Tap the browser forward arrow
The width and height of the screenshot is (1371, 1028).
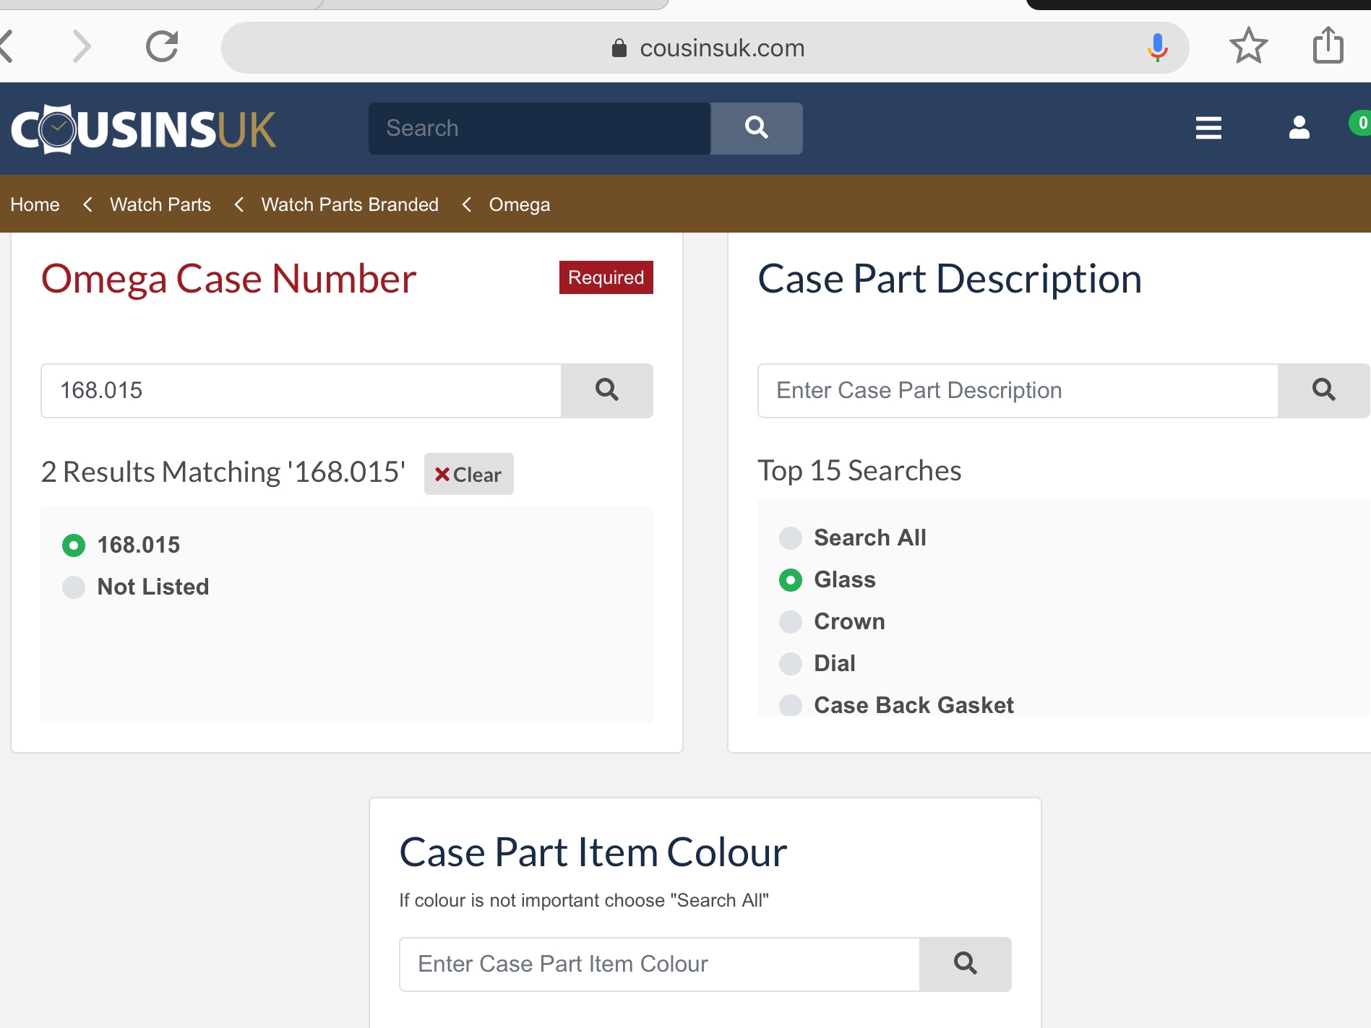tap(82, 47)
